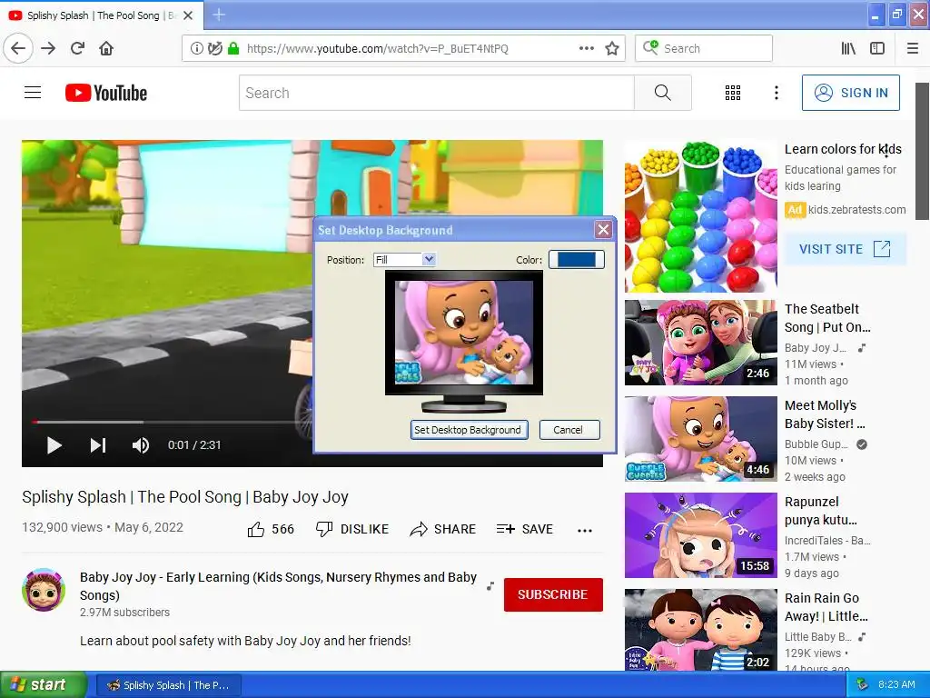
Task: Open Baby Joy Joy channel name link
Action: tap(278, 586)
